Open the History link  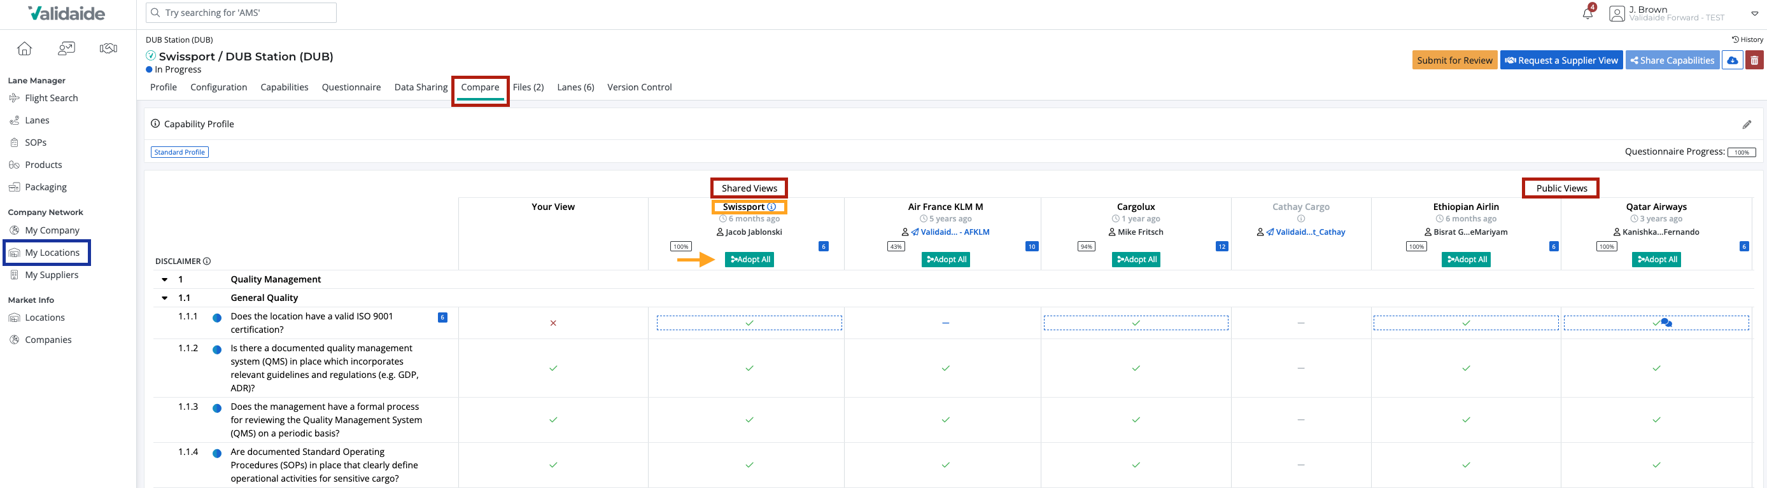click(x=1747, y=39)
